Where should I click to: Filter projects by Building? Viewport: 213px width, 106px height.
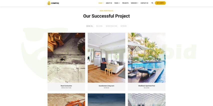99,26
